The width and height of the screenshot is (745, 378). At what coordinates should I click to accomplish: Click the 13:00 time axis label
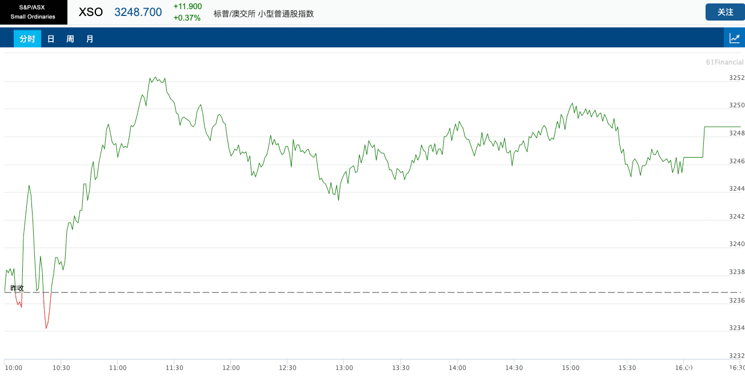(x=344, y=368)
